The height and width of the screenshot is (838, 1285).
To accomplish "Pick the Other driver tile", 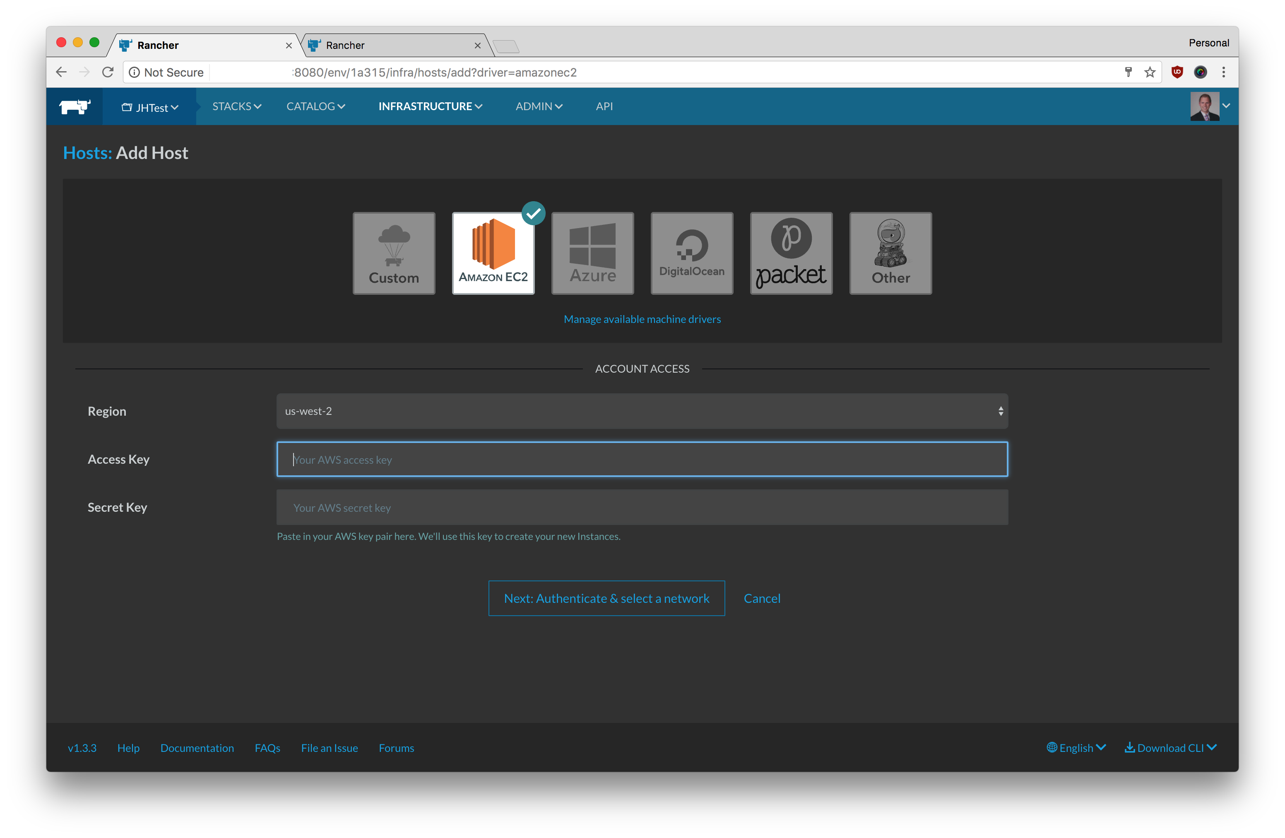I will point(890,253).
